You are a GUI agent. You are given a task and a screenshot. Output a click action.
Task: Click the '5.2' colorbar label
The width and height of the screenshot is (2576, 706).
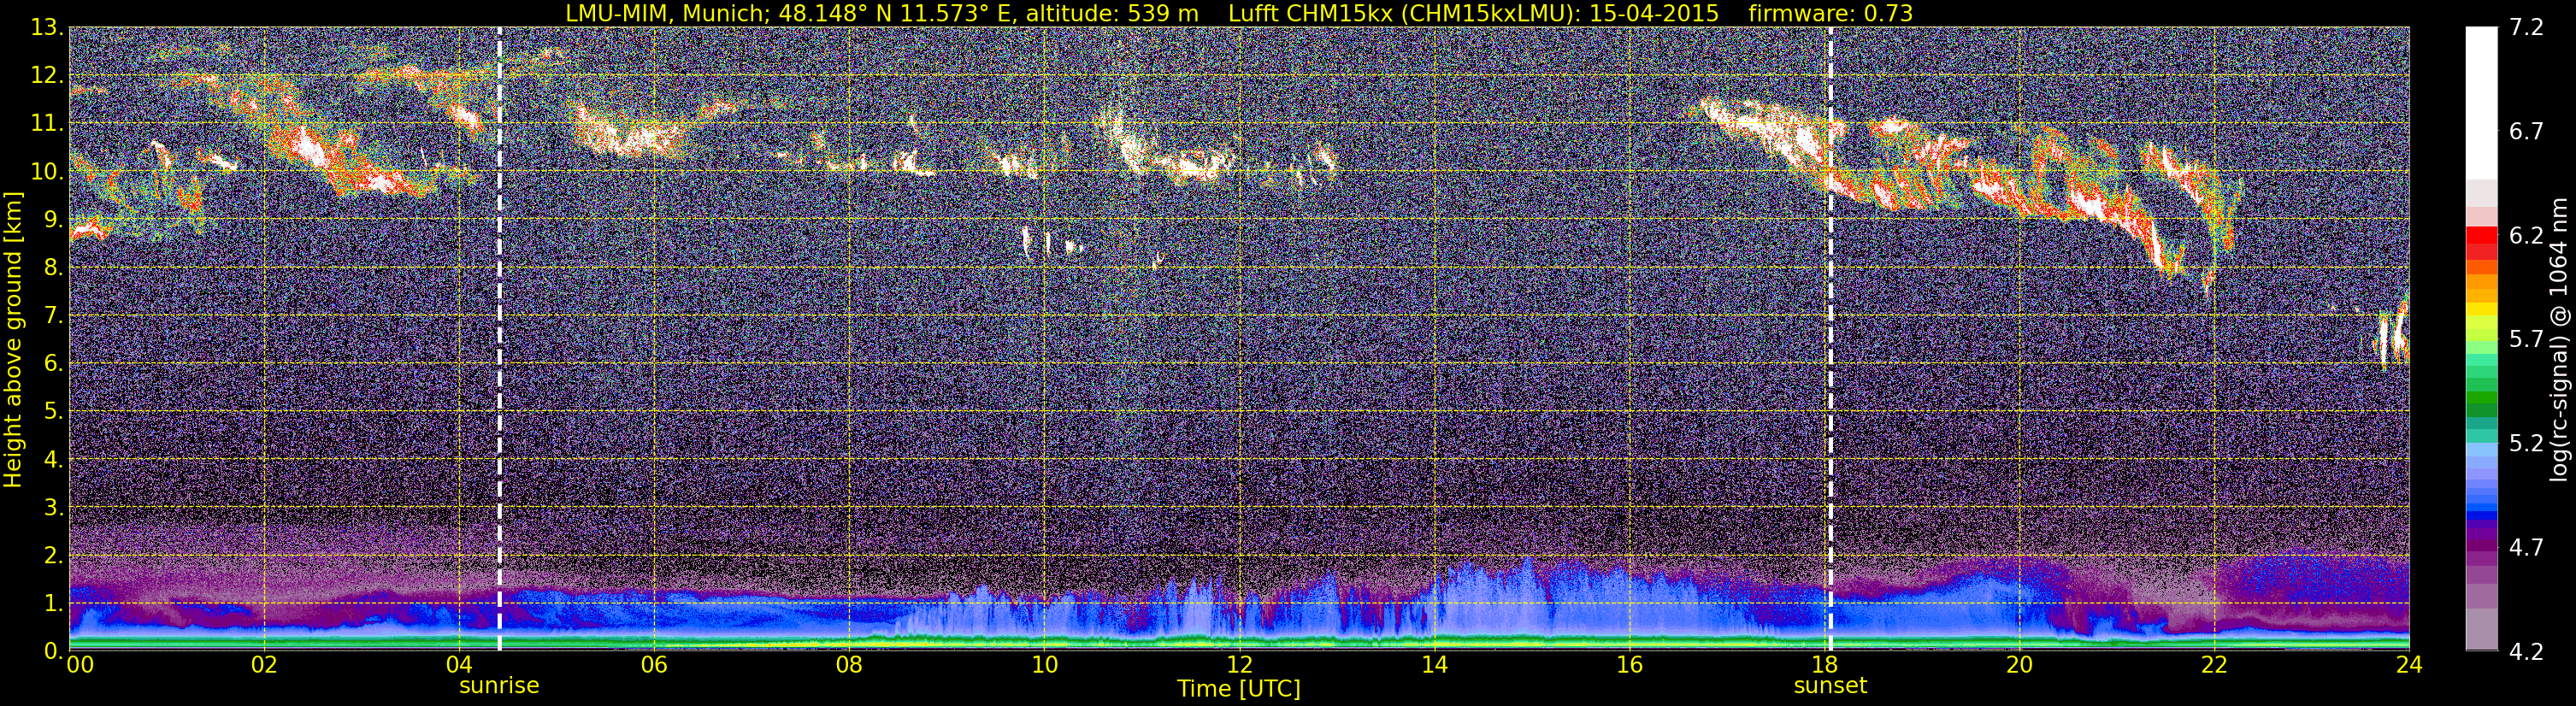click(2526, 444)
